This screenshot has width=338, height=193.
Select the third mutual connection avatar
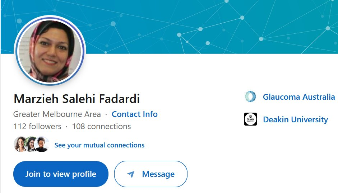42,145
